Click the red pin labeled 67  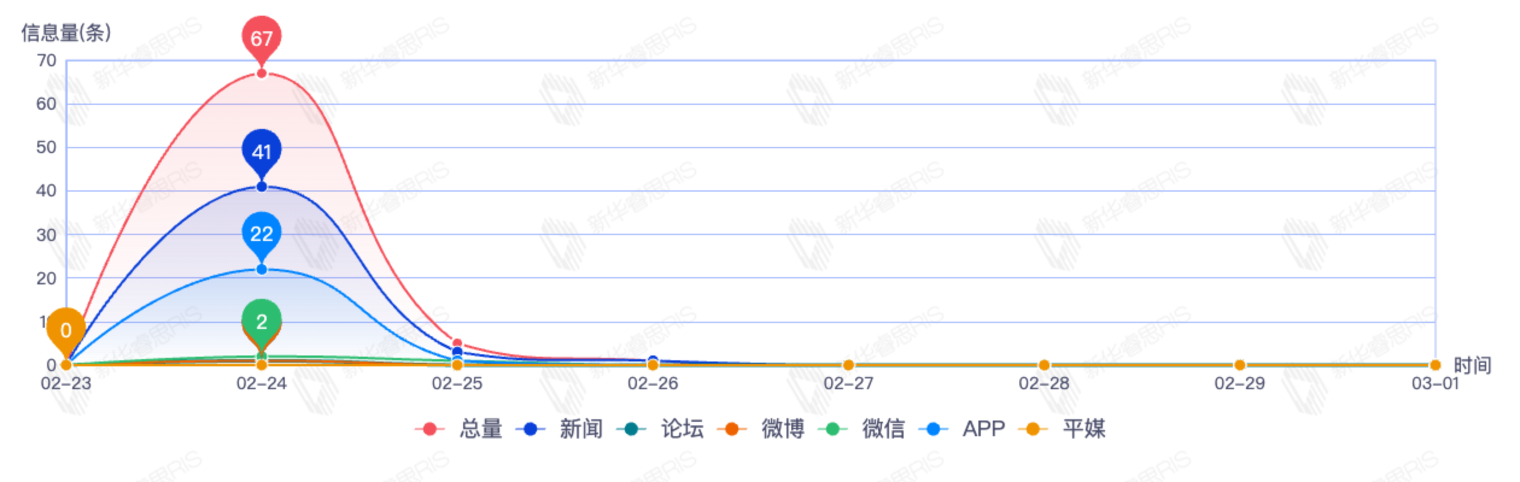tap(261, 39)
